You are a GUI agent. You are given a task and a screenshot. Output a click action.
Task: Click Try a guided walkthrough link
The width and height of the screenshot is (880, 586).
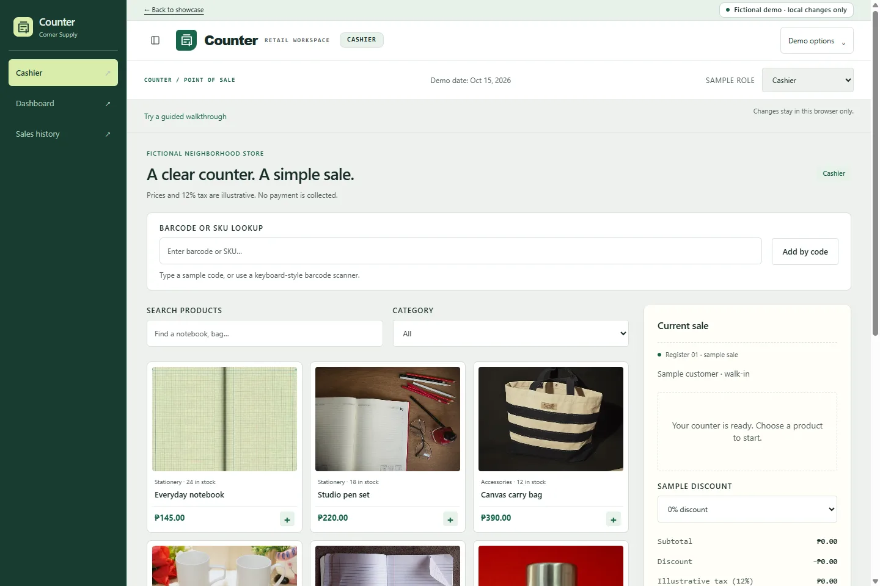[x=185, y=117]
